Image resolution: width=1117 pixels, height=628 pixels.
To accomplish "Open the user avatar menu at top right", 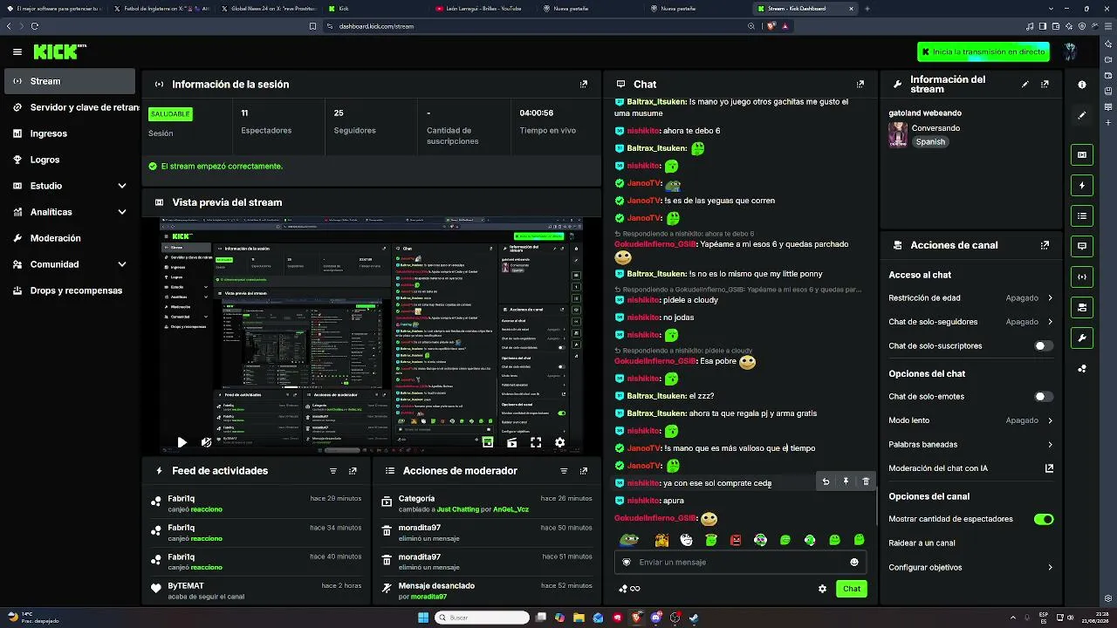I will 1070,51.
